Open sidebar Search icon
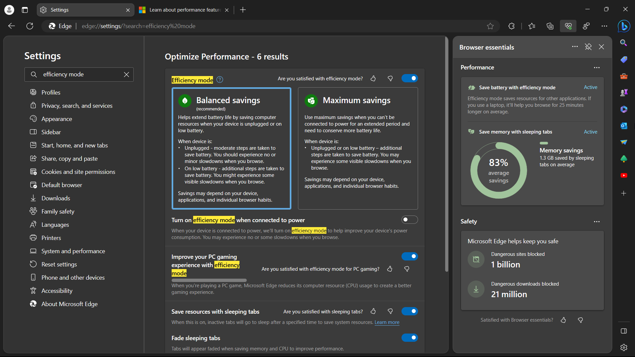Screen dimensions: 635x357 point(624,43)
